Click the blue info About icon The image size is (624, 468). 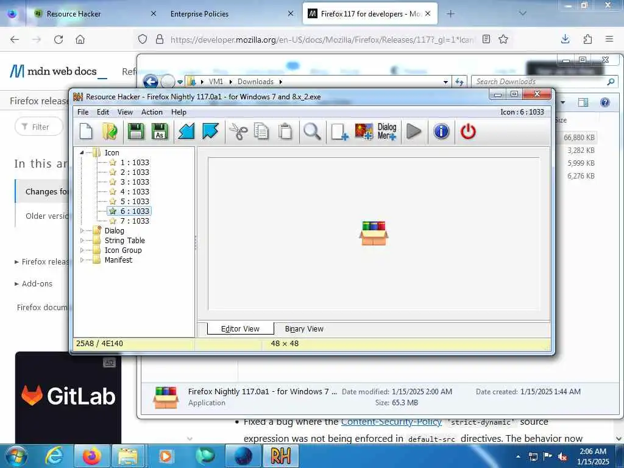coord(441,132)
